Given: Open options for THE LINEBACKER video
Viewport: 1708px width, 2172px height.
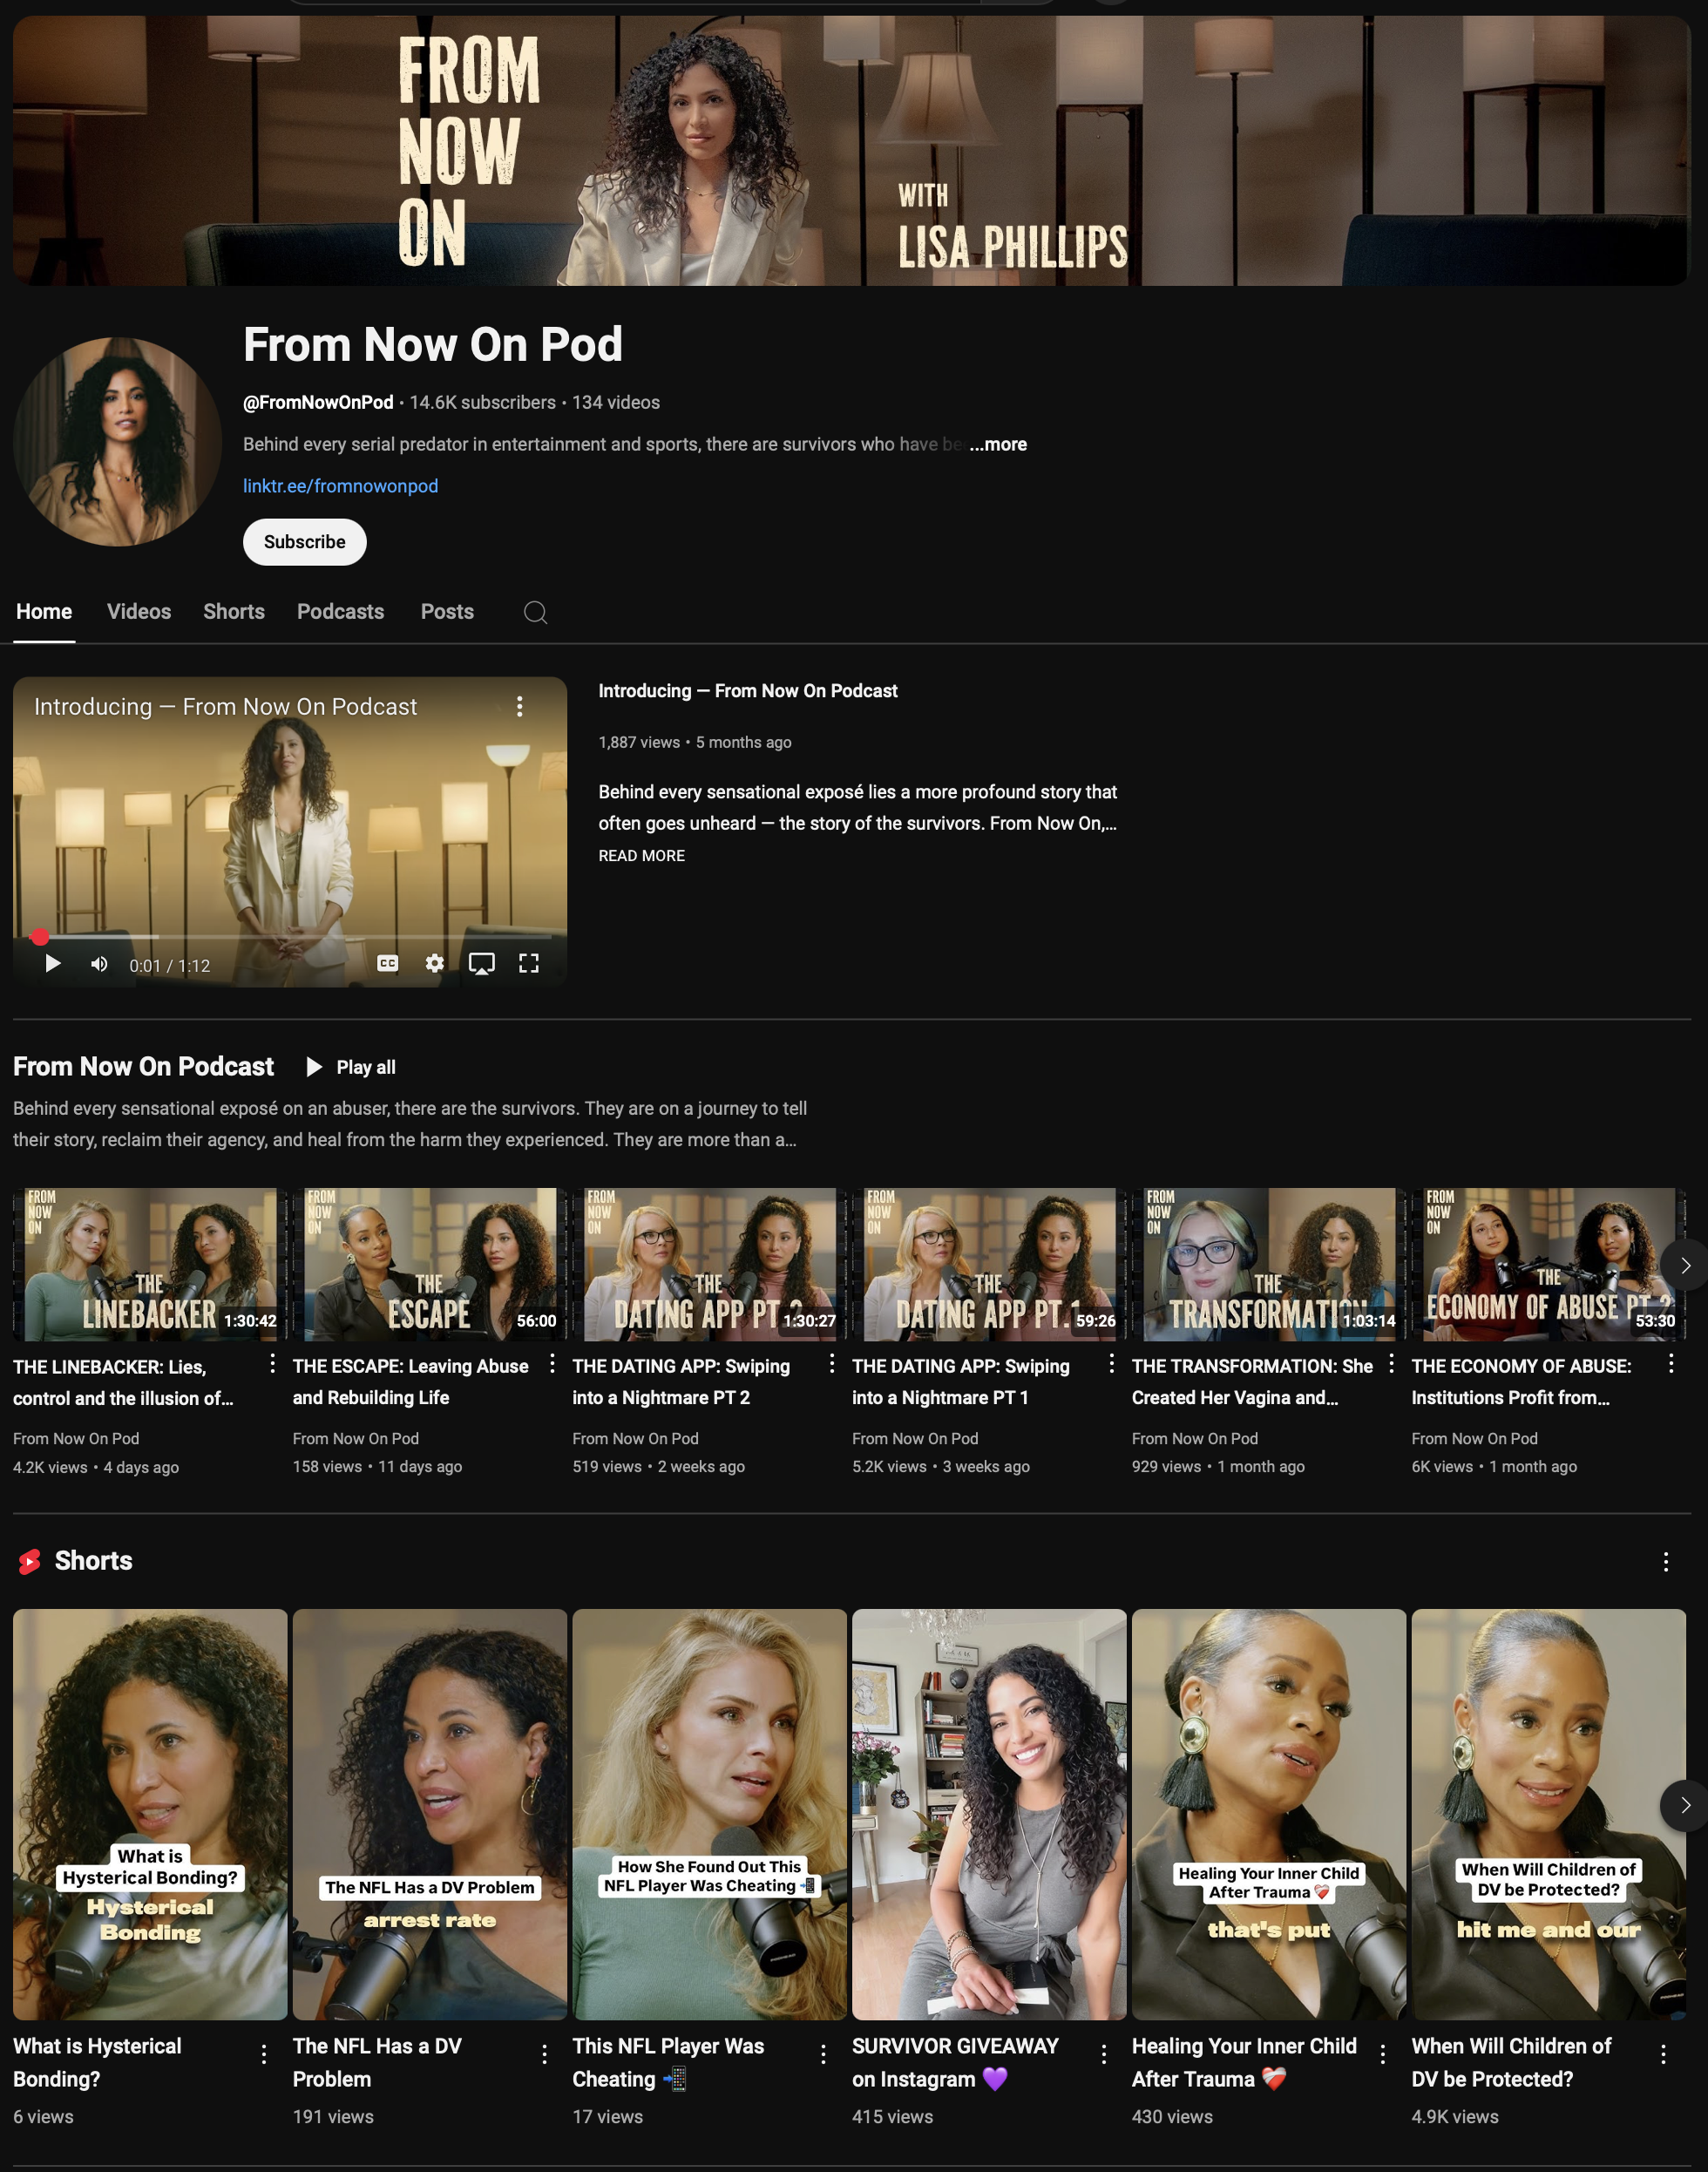Looking at the screenshot, I should (x=272, y=1364).
